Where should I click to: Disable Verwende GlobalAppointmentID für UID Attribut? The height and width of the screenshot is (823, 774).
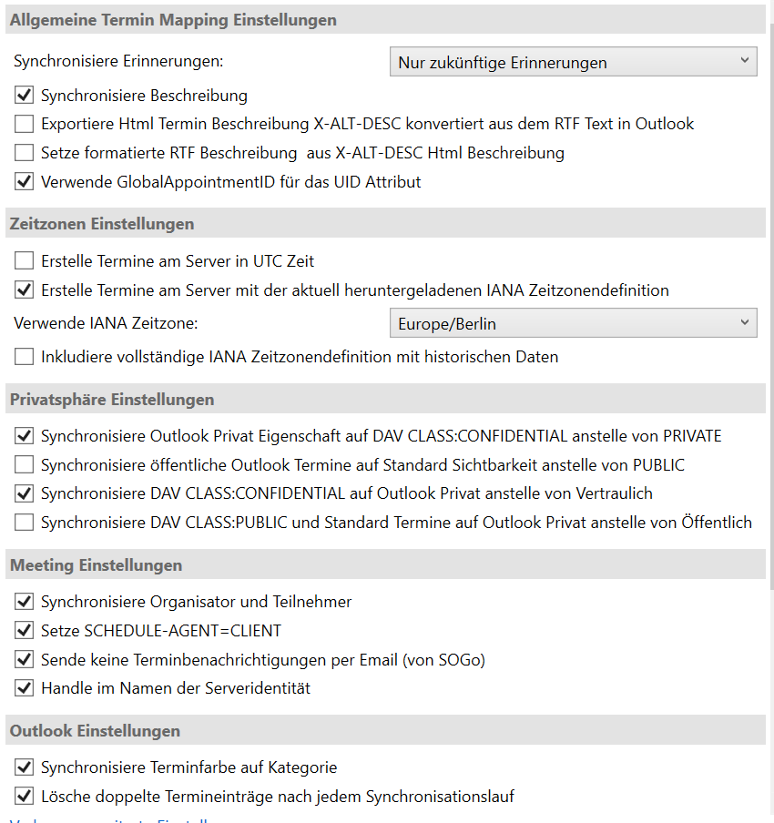point(24,181)
